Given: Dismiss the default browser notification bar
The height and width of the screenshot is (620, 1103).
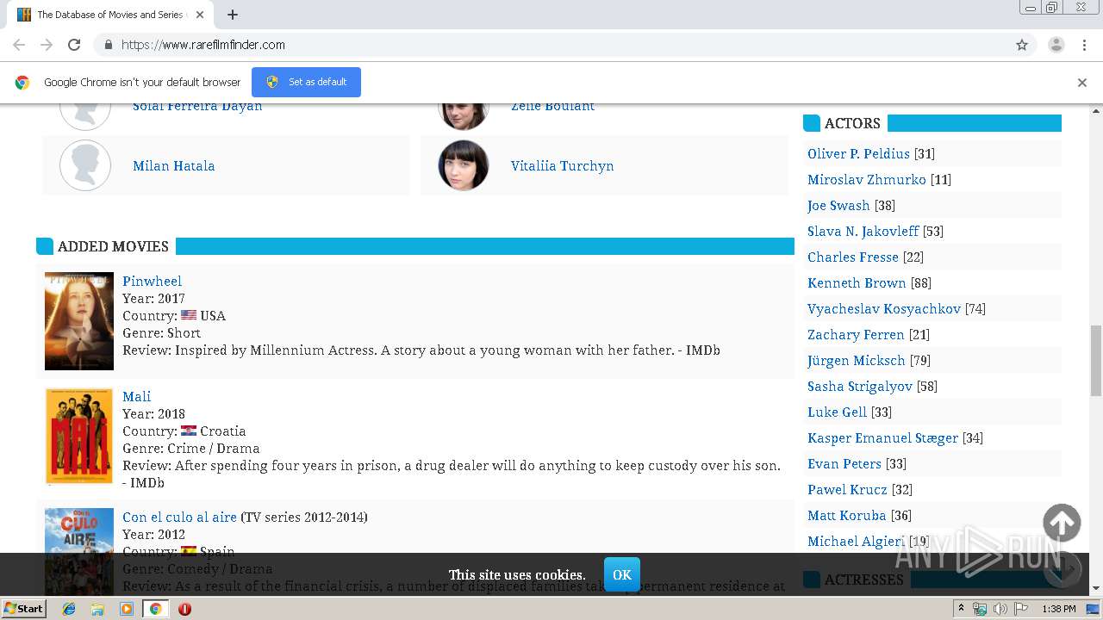Looking at the screenshot, I should pyautogui.click(x=1082, y=83).
